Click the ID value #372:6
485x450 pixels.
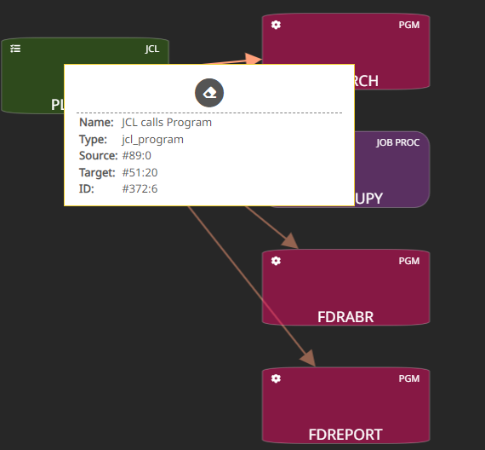click(140, 188)
